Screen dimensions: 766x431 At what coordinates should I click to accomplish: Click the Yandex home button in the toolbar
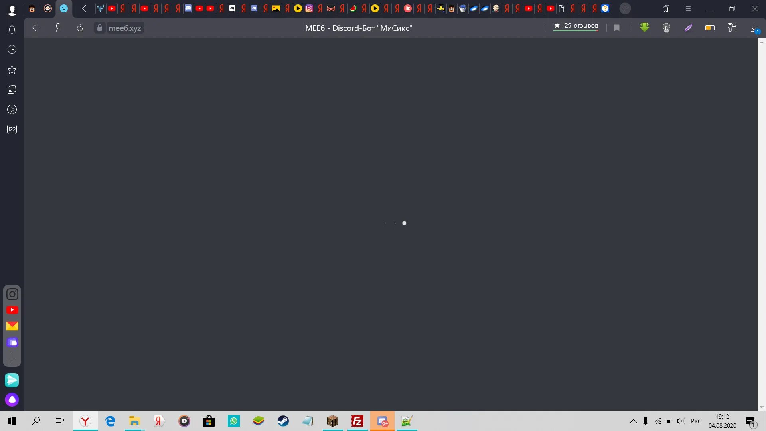pos(58,28)
